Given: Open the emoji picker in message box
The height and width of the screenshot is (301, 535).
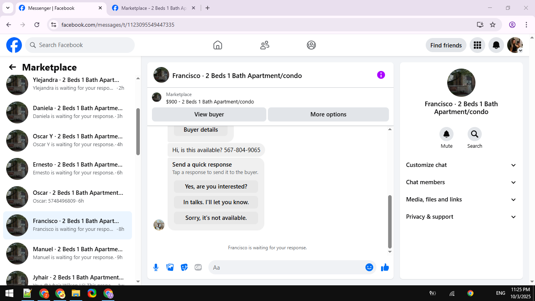Looking at the screenshot, I should click(369, 267).
